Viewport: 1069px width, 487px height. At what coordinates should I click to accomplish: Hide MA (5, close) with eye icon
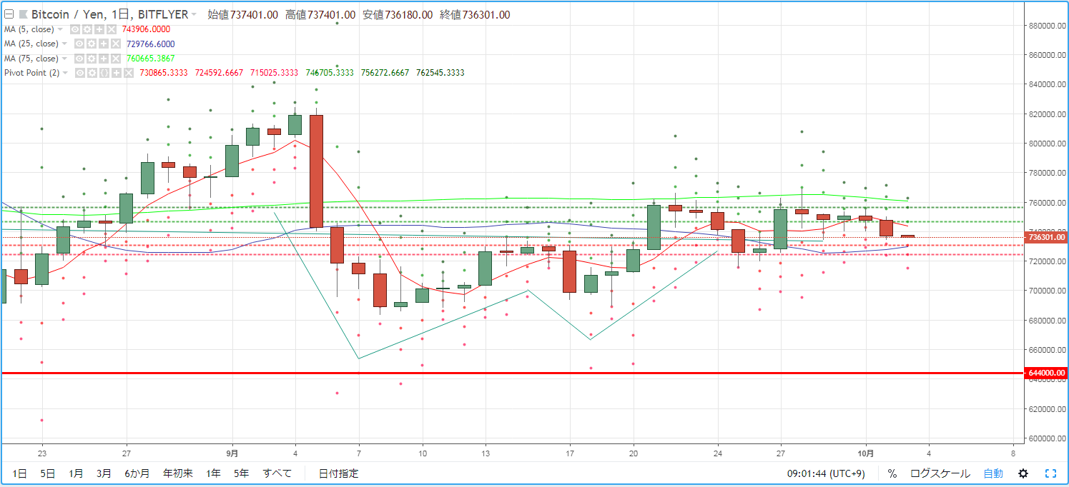(x=75, y=29)
